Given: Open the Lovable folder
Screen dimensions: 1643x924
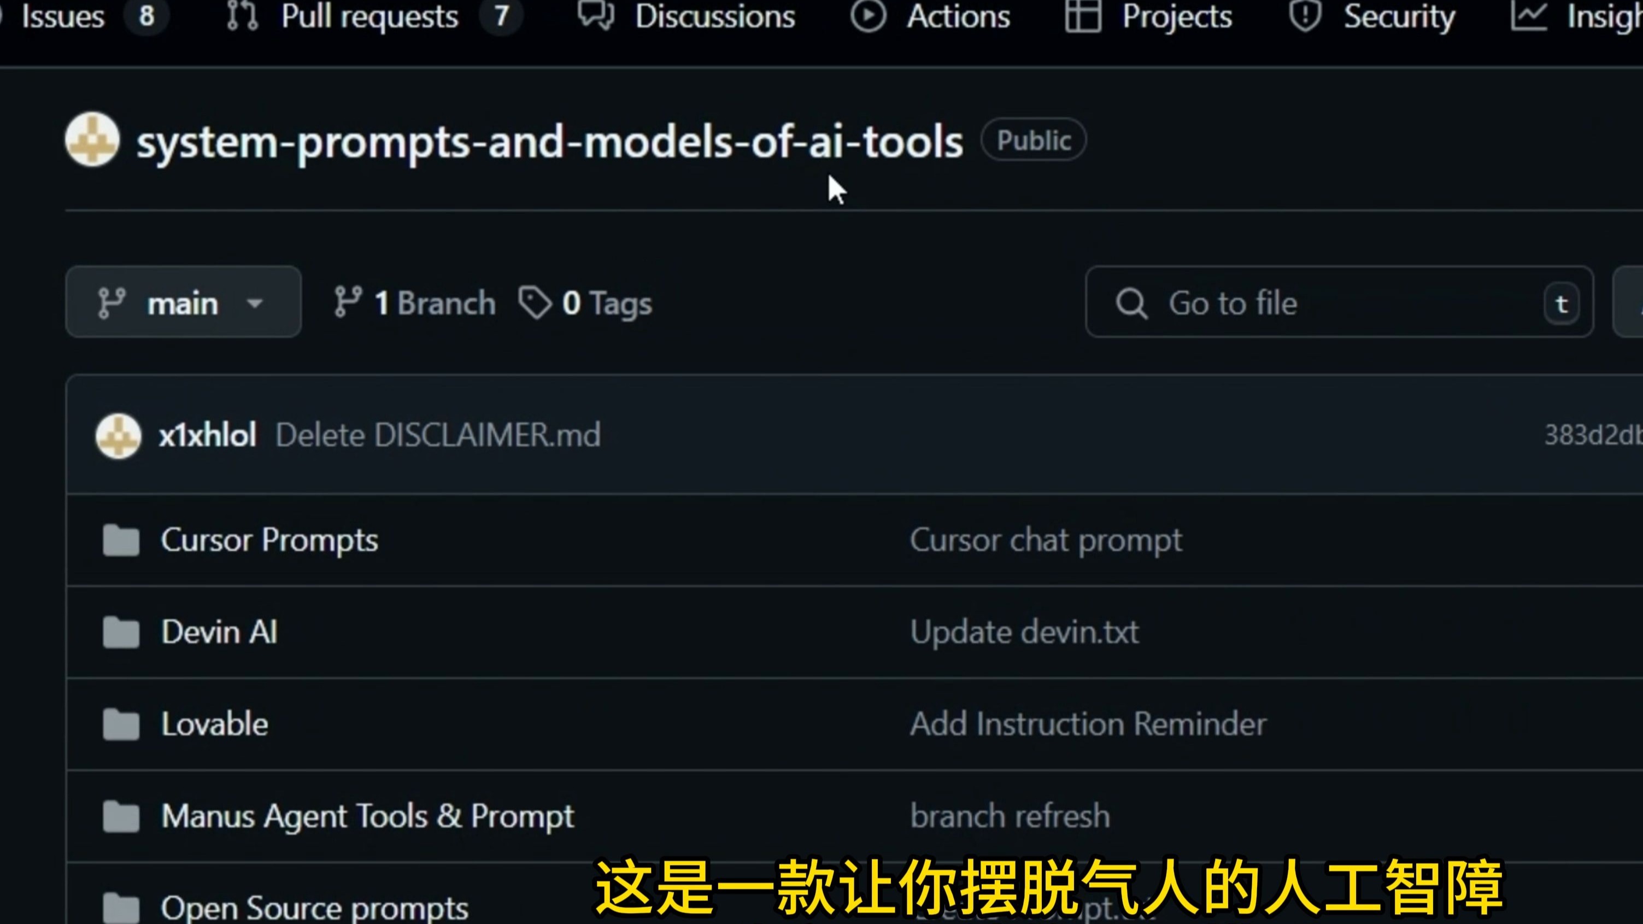Looking at the screenshot, I should pos(214,724).
